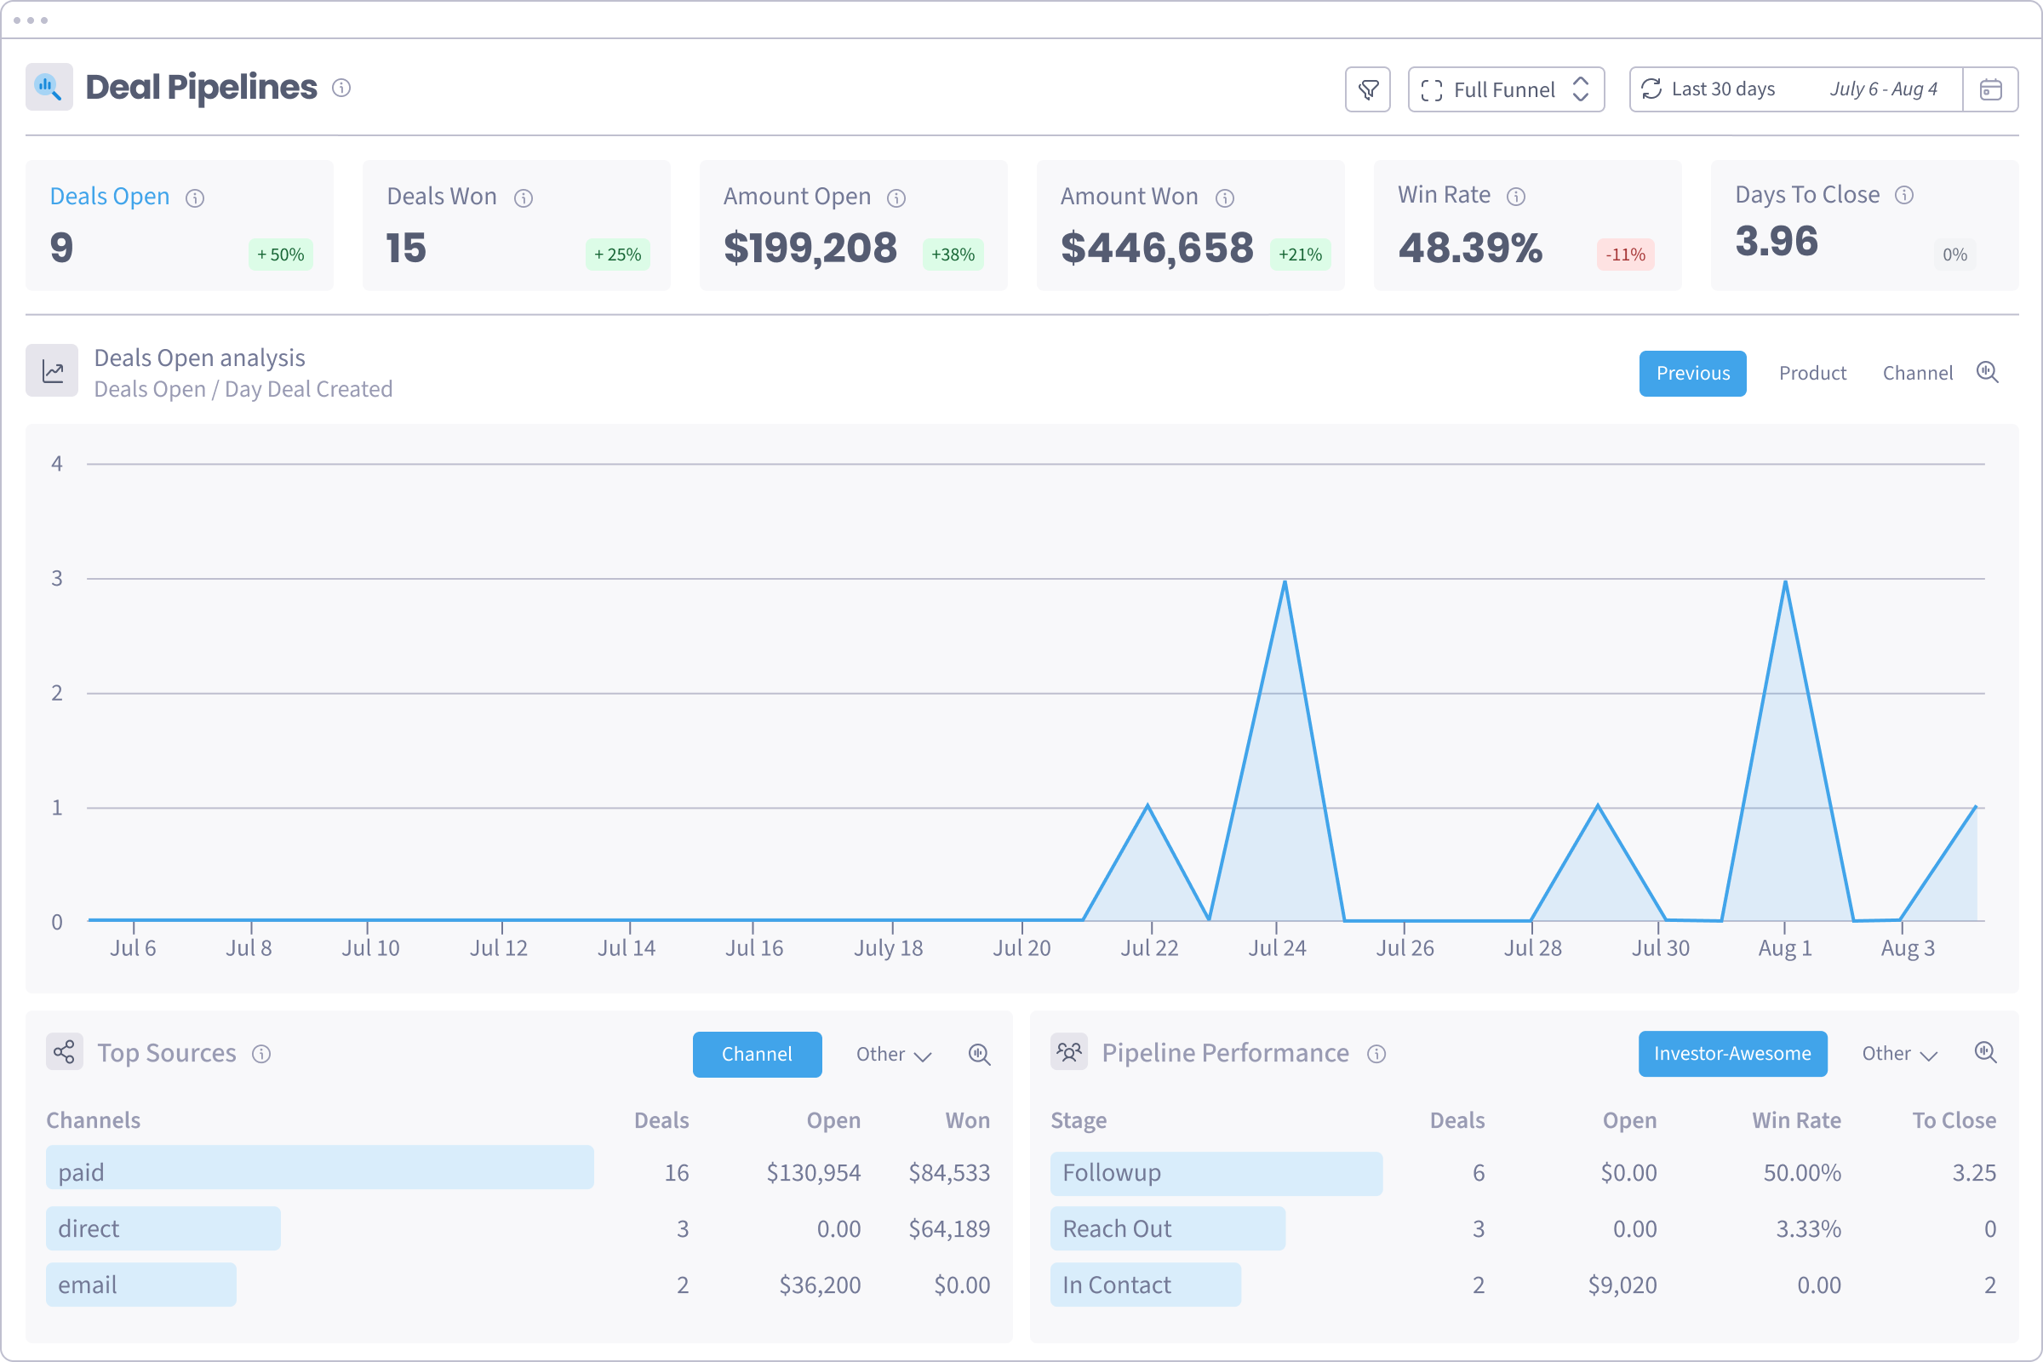Select the Previous comparison toggle

tap(1692, 374)
